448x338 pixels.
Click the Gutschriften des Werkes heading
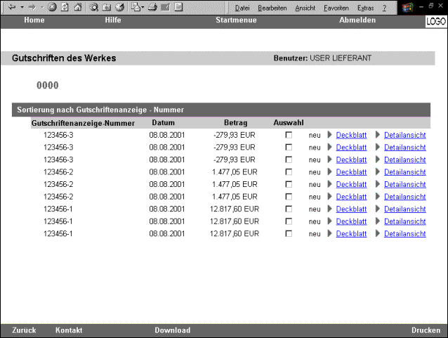[64, 58]
